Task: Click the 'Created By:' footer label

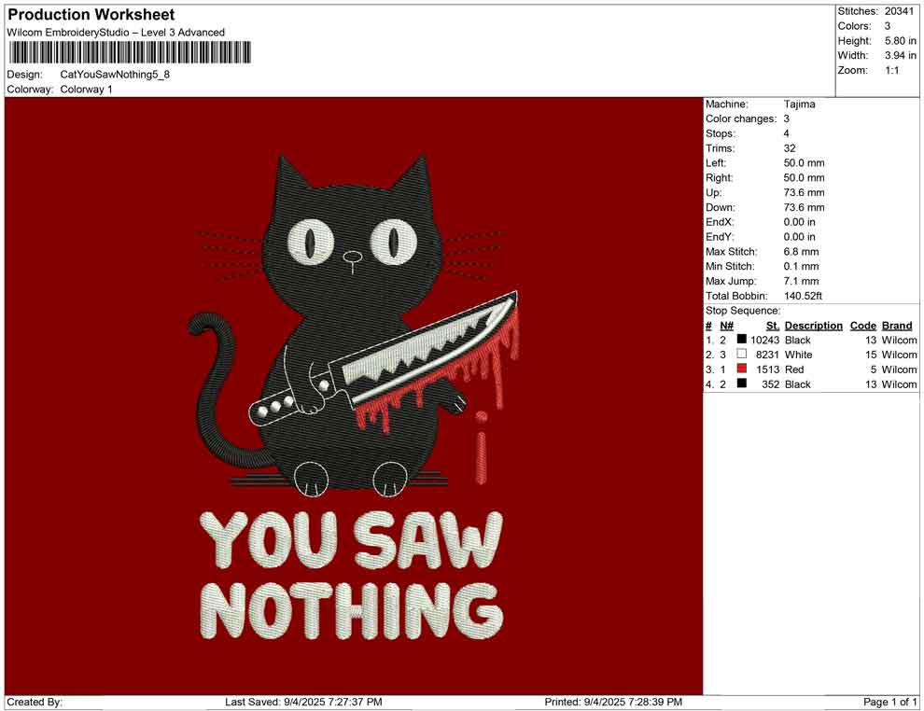Action: point(35,702)
